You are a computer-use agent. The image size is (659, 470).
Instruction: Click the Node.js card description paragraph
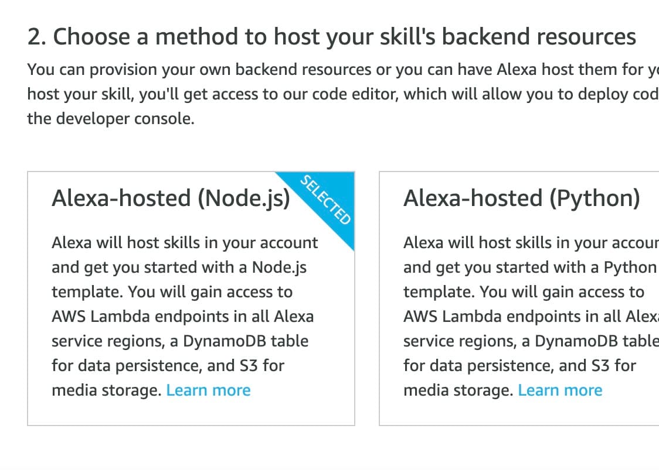(185, 317)
